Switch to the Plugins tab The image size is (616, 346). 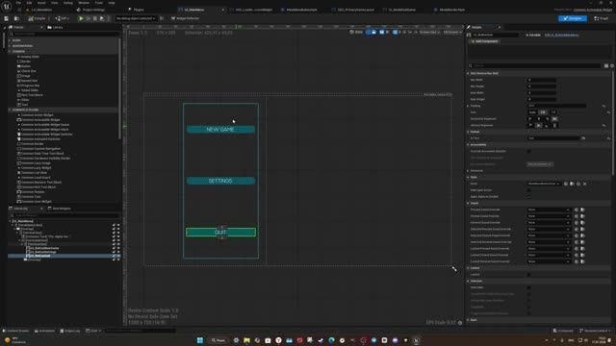[x=139, y=10]
